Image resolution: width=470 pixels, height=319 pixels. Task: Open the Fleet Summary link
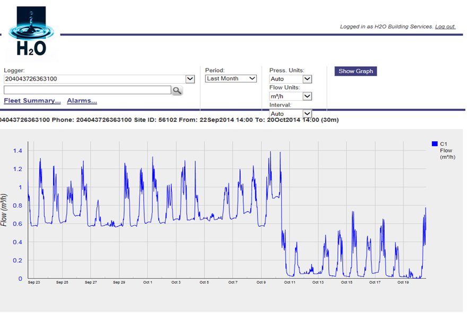[32, 101]
